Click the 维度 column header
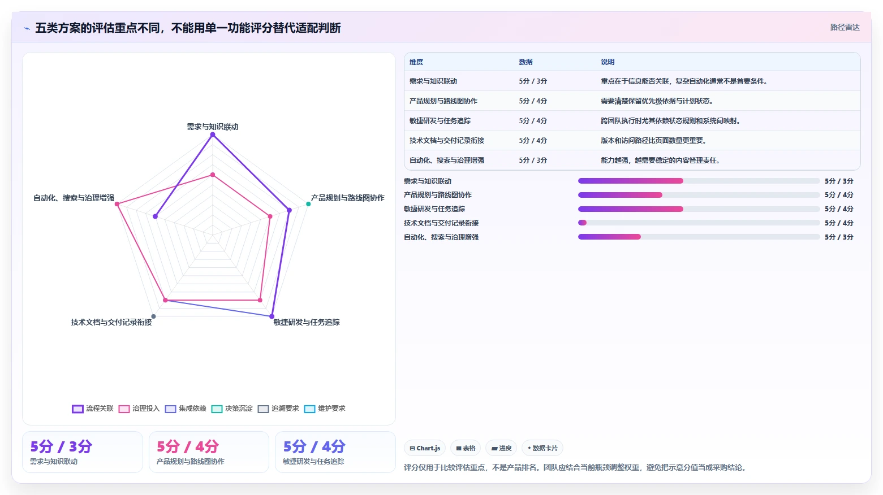883x495 pixels. click(416, 62)
